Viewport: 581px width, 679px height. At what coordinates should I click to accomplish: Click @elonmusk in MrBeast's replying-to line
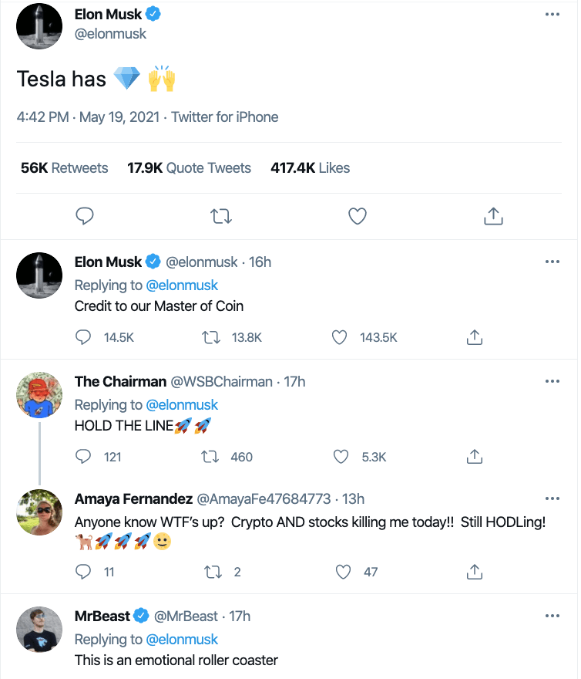tap(182, 640)
